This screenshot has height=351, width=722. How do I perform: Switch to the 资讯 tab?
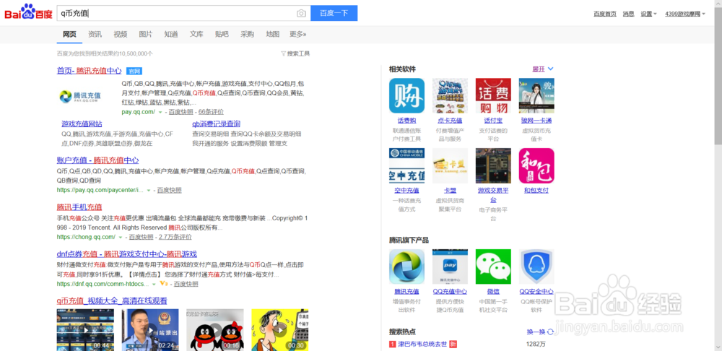pyautogui.click(x=95, y=34)
